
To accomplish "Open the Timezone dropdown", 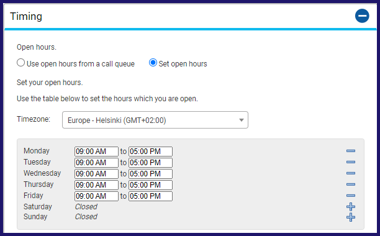I will pyautogui.click(x=155, y=120).
